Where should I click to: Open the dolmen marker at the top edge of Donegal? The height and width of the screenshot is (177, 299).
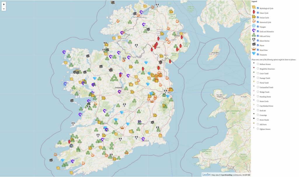pyautogui.click(x=113, y=2)
